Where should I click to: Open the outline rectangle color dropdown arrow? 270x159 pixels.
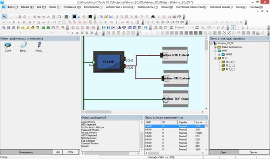click(x=62, y=17)
